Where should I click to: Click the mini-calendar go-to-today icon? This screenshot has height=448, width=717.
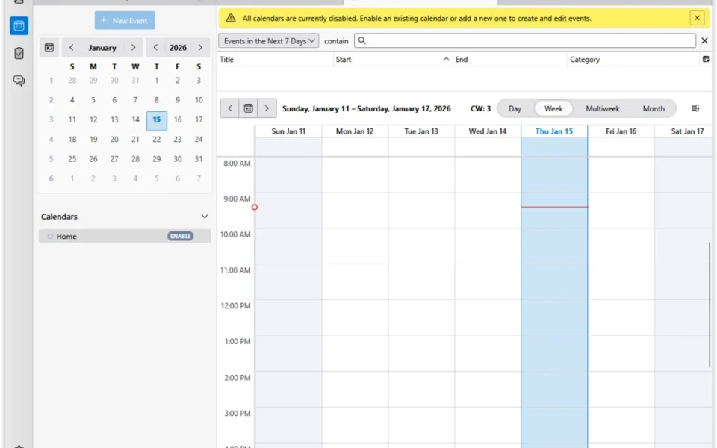pyautogui.click(x=49, y=48)
